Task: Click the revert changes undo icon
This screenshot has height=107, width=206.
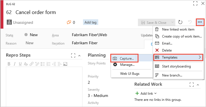Action: coord(190,22)
